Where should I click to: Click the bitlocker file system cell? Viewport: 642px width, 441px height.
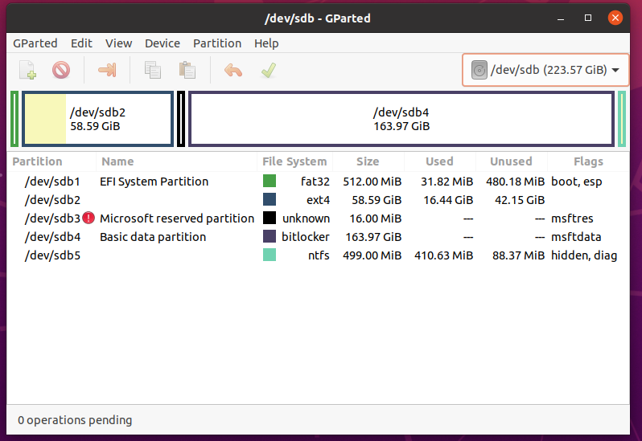[306, 237]
